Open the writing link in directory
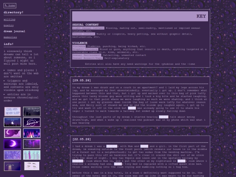This screenshot has height=177, width=236. pos(9,19)
